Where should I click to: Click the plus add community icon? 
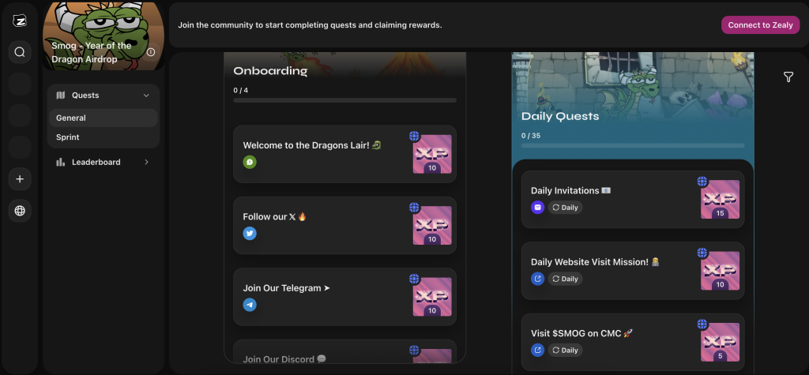20,179
